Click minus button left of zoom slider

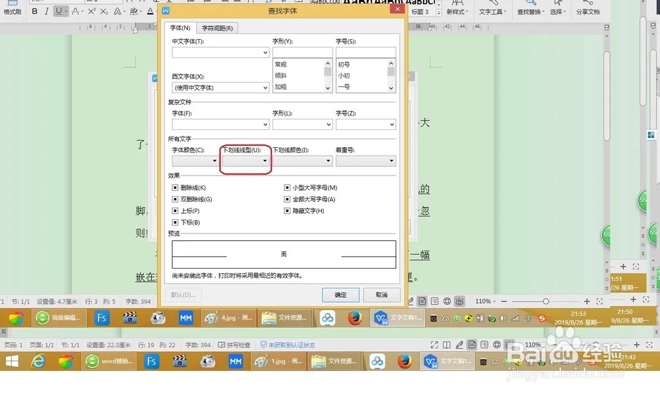point(504,302)
